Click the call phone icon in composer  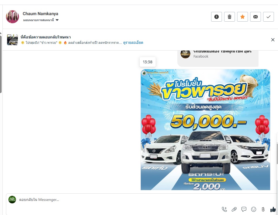point(224,209)
